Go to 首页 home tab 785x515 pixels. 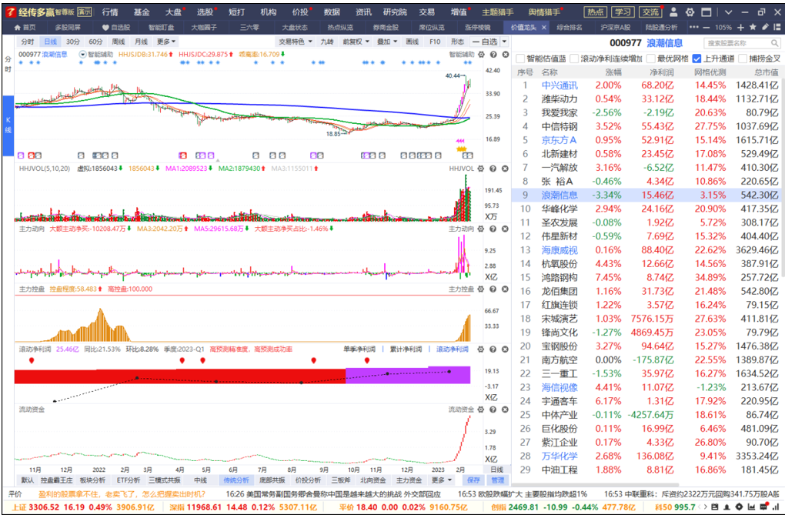[x=25, y=28]
